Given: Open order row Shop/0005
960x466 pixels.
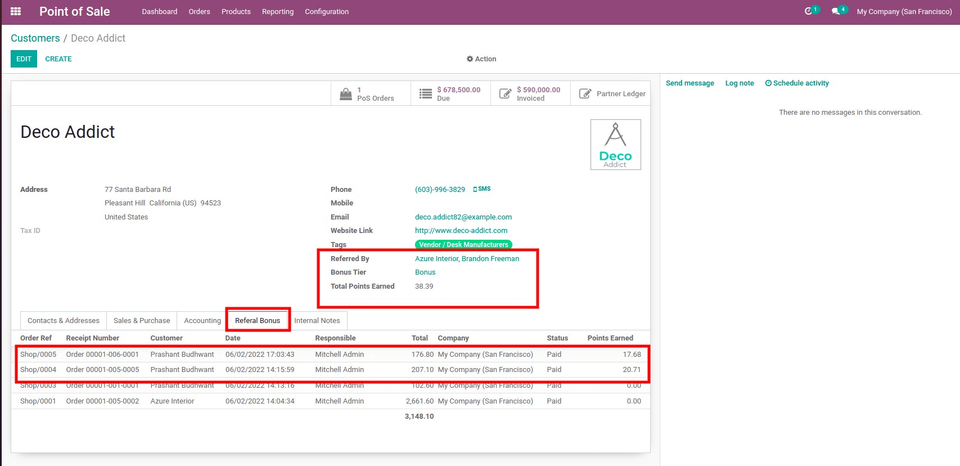Looking at the screenshot, I should pyautogui.click(x=38, y=355).
